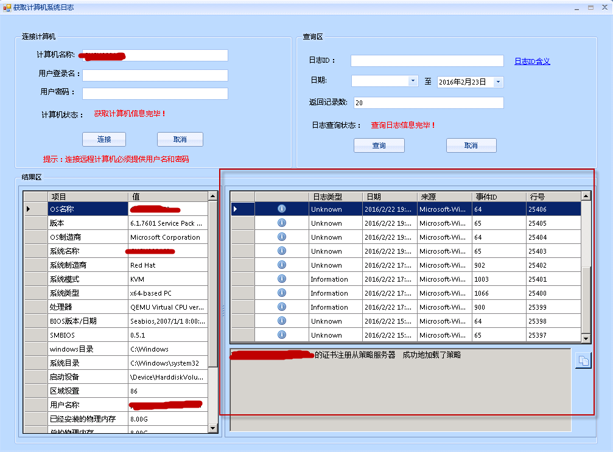Click info icon of event ID 902 row
This screenshot has height=452, width=613.
[x=281, y=265]
